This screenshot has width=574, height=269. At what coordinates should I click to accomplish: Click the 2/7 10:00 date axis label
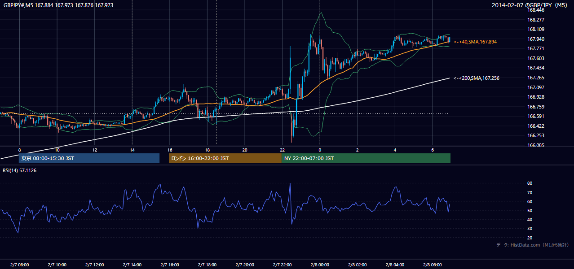(57, 265)
